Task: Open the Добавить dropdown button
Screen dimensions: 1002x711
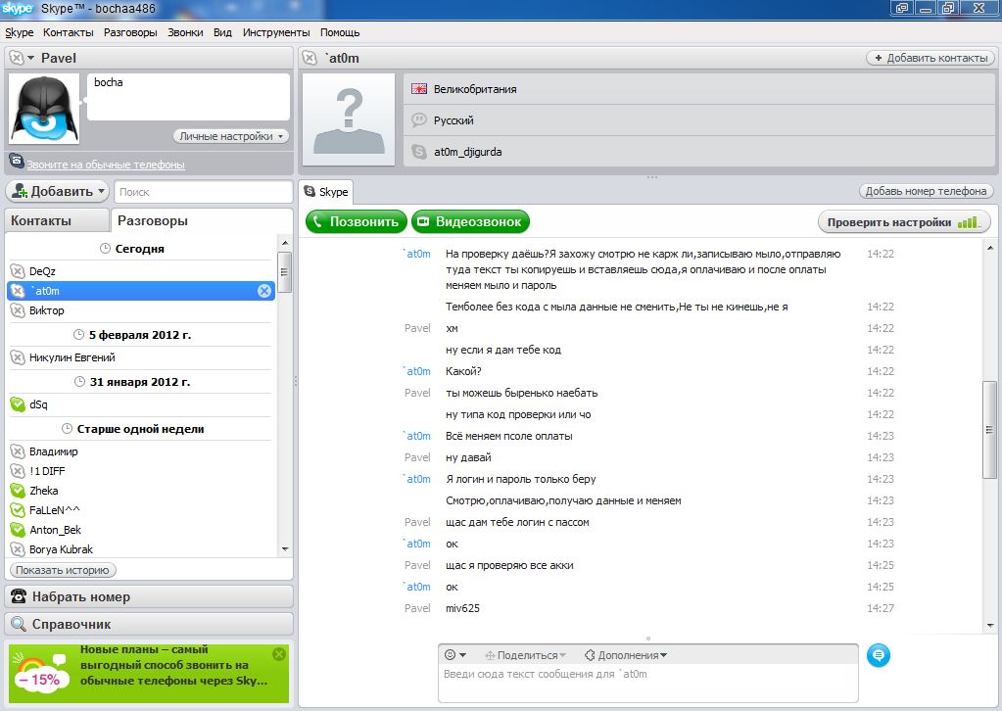Action: pyautogui.click(x=57, y=191)
